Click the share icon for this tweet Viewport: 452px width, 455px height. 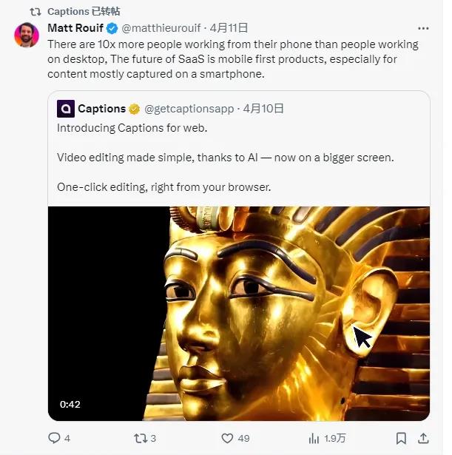click(x=423, y=438)
